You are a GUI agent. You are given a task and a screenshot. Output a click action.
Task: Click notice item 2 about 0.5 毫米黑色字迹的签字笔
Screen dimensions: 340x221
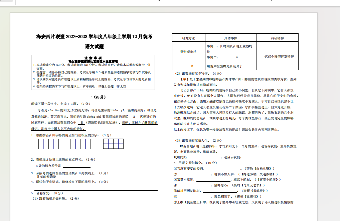point(92,74)
